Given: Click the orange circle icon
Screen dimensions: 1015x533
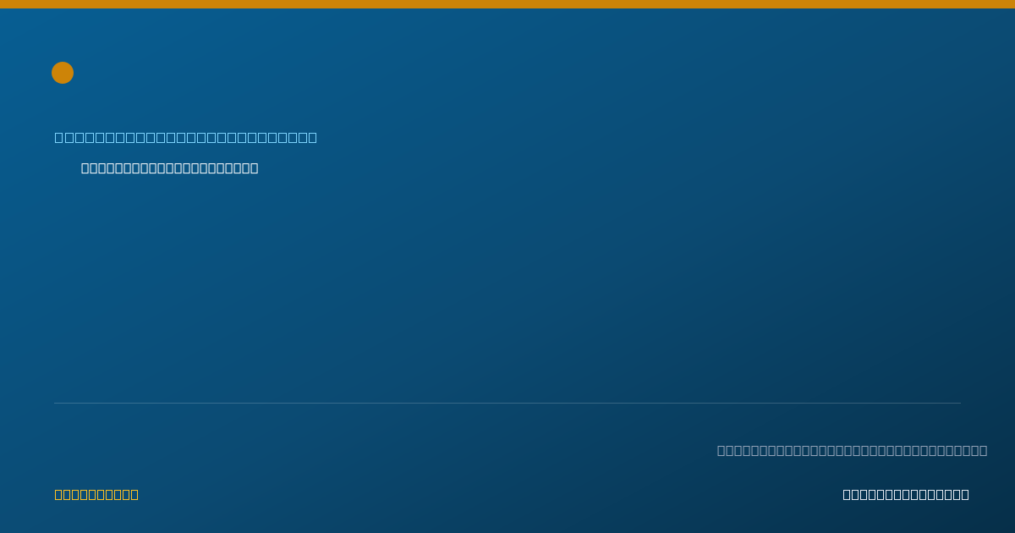Looking at the screenshot, I should 63,73.
